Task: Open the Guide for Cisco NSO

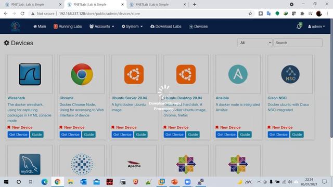Action: click(297, 135)
